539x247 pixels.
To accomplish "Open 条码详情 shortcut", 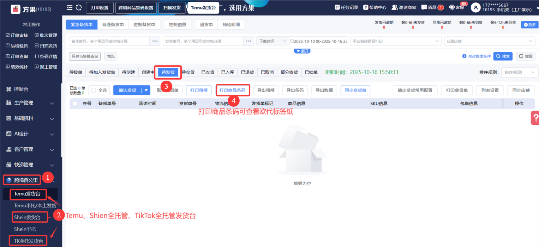I will point(46,56).
